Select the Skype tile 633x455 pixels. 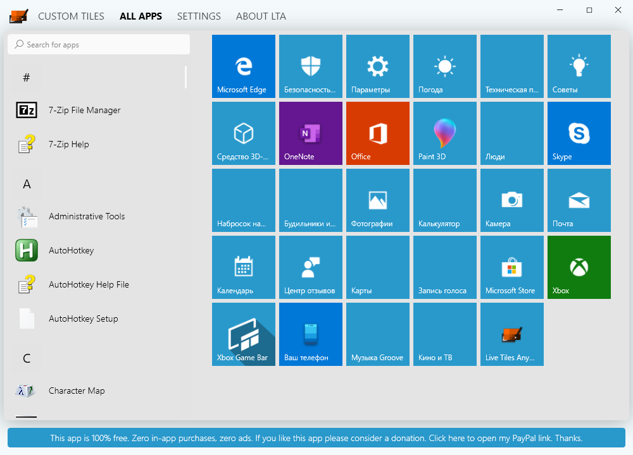coord(579,133)
